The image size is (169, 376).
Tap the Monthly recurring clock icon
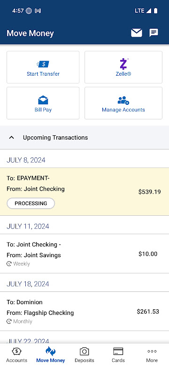point(9,321)
